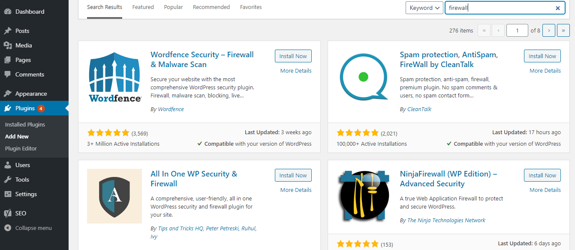Click the CleanTalk five-star rating

pyautogui.click(x=358, y=133)
